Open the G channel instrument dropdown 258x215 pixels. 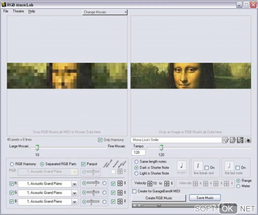[74, 193]
